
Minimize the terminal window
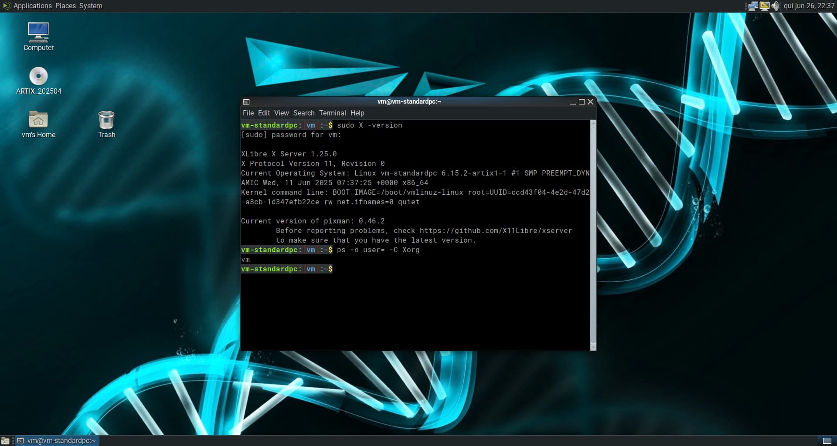click(573, 102)
